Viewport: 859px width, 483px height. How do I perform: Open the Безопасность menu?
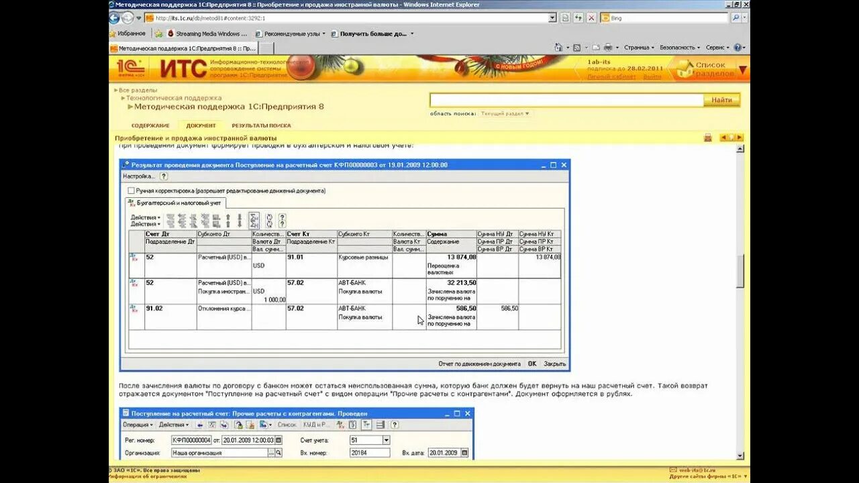pos(679,48)
